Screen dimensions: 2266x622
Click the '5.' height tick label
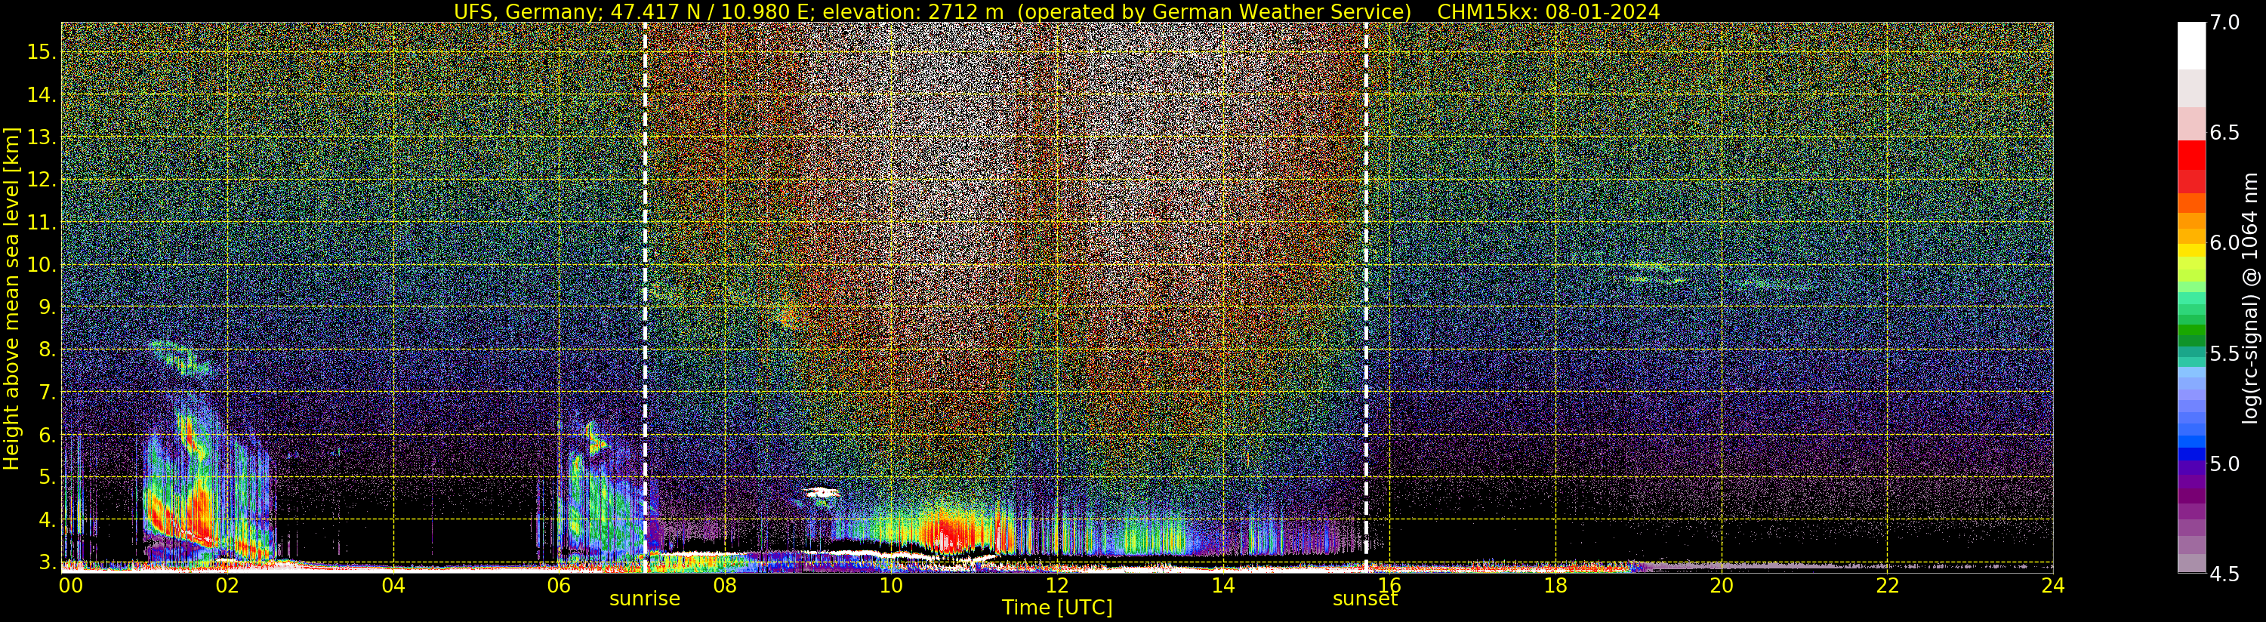[47, 477]
